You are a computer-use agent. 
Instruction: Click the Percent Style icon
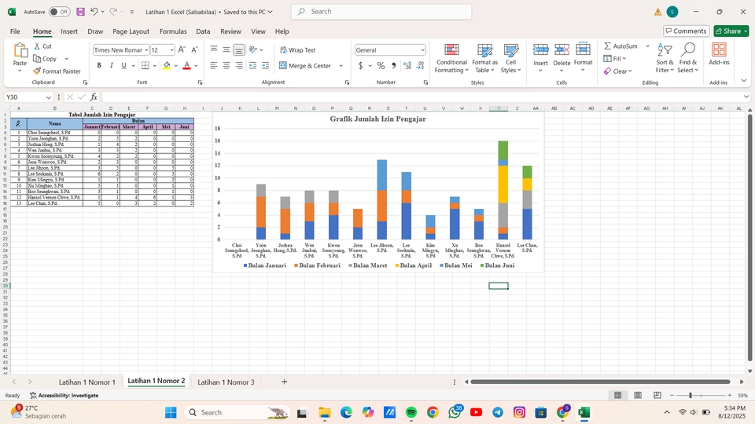tap(381, 65)
